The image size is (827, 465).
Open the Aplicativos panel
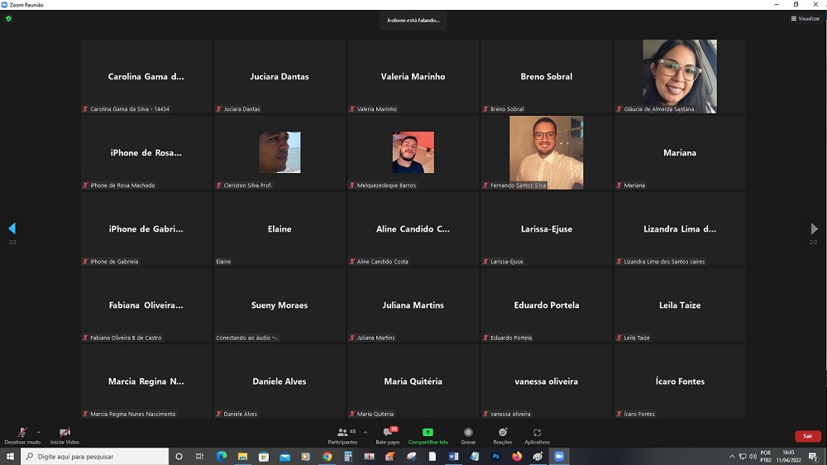[537, 434]
